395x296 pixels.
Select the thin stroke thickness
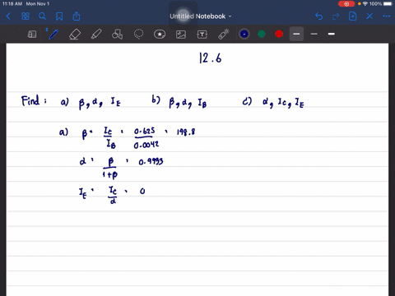click(314, 34)
